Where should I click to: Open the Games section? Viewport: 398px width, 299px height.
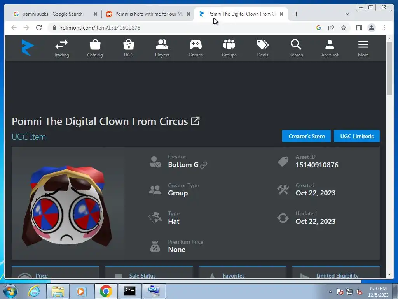point(196,48)
